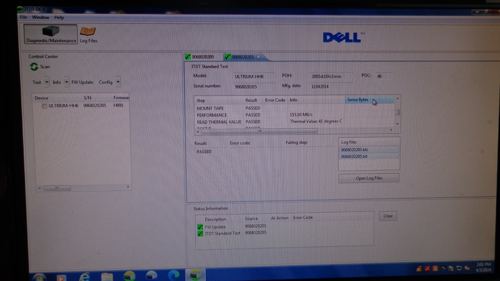Click the muted volume tray icon

click(467, 268)
